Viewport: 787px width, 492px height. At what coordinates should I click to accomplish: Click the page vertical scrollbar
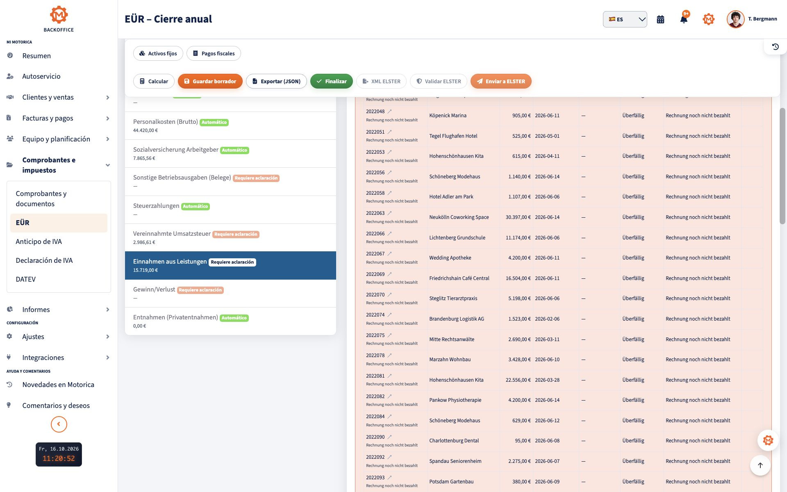point(782,166)
